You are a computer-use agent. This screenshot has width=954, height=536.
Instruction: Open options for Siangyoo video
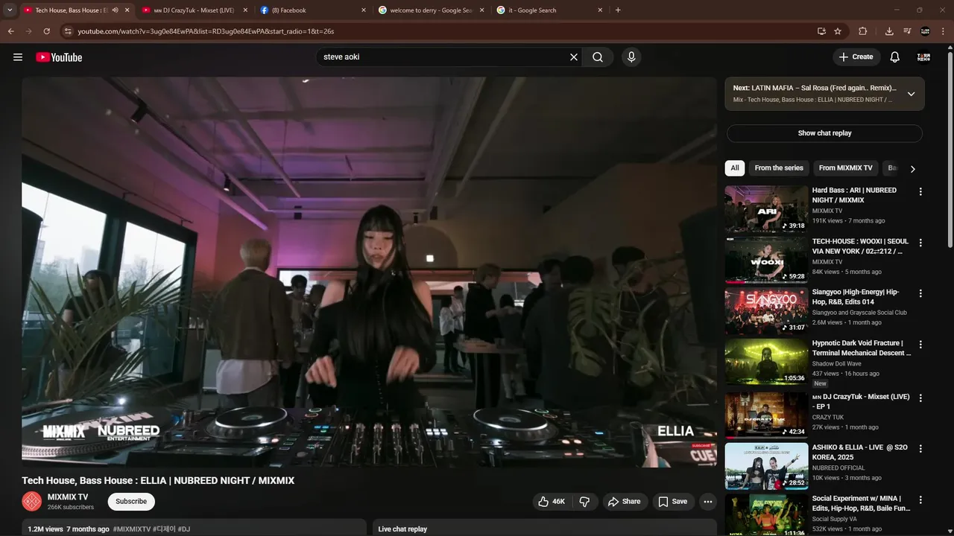[920, 293]
